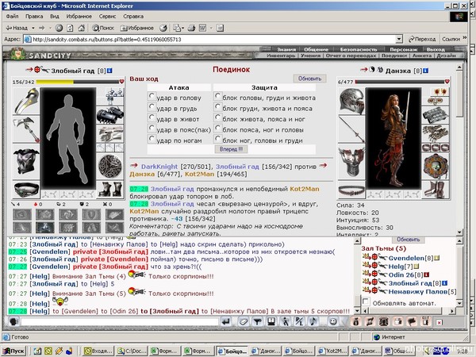Click the DarkKnight fighter name link
476x357 pixels.
pyautogui.click(x=159, y=167)
